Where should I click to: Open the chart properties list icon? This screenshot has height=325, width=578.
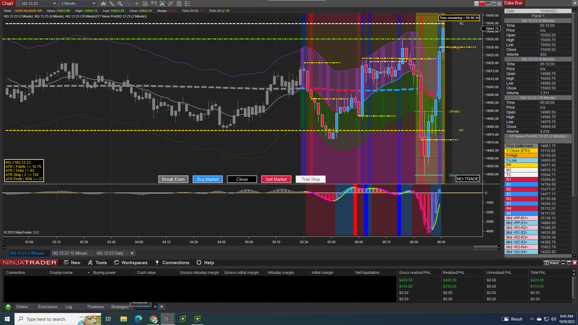pyautogui.click(x=188, y=4)
